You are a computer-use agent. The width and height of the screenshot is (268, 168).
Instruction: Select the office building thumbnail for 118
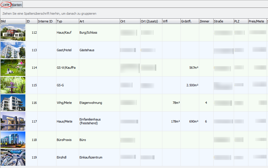(13, 140)
